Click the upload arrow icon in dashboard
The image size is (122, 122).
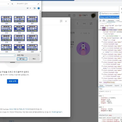pos(77,24)
